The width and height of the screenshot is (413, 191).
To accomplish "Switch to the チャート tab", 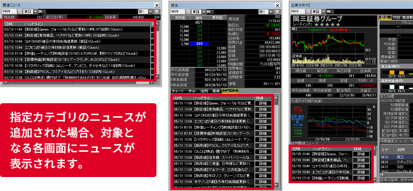I will click(178, 91).
